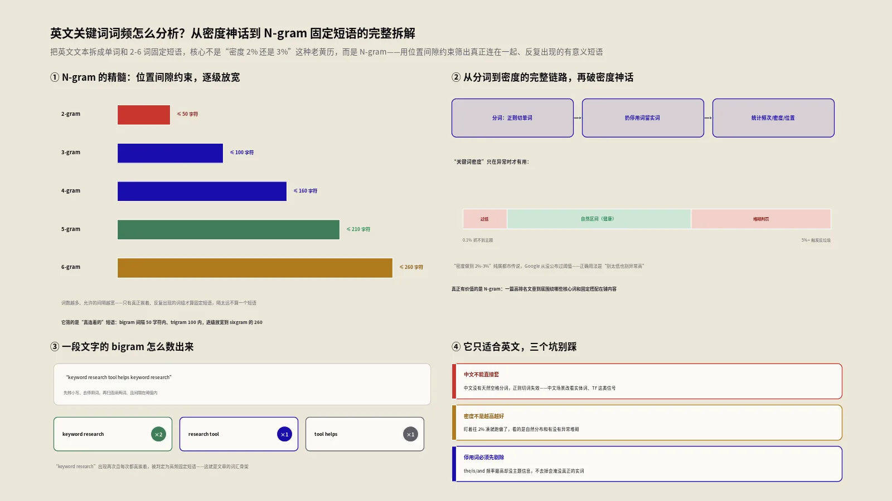Click the '堆砌判罚' density segment
This screenshot has width=892, height=501.
pyautogui.click(x=761, y=219)
